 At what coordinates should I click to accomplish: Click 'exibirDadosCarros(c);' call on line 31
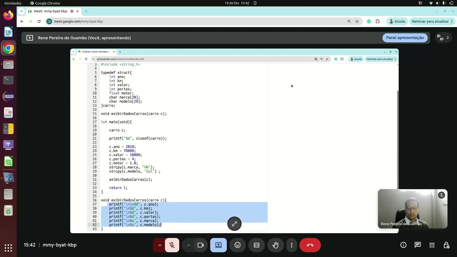[x=131, y=180]
